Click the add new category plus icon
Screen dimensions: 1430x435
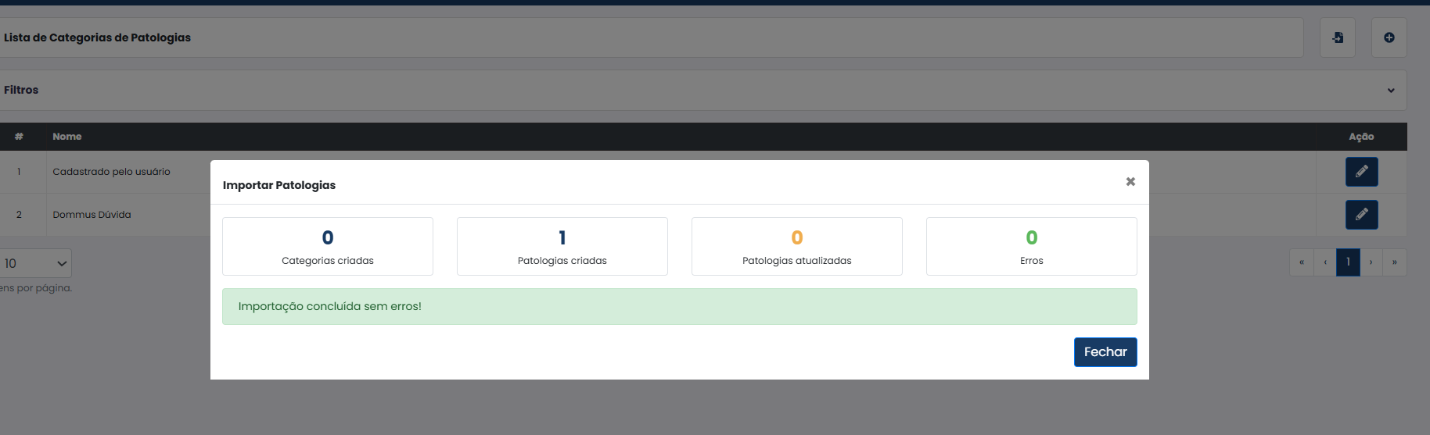click(x=1389, y=37)
